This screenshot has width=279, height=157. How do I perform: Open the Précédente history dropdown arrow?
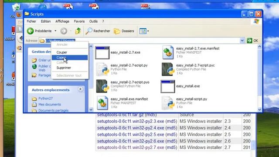pos(55,31)
